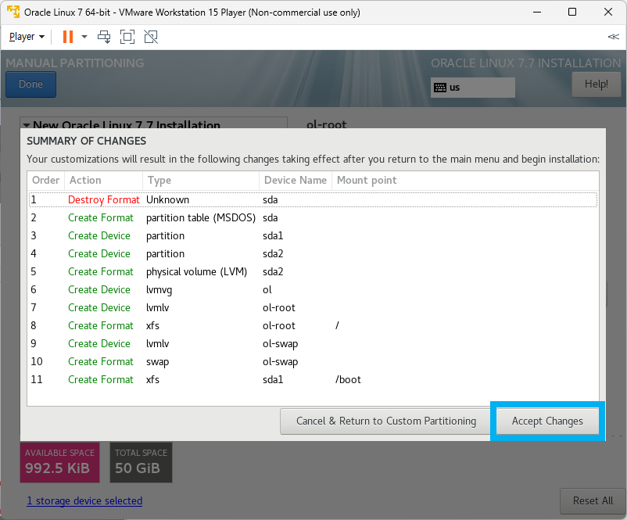The width and height of the screenshot is (627, 520).
Task: Open the installer Help
Action: point(597,84)
